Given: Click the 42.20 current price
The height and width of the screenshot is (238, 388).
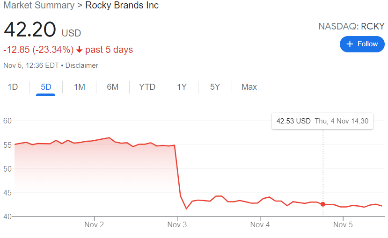Looking at the screenshot, I should [x=29, y=30].
